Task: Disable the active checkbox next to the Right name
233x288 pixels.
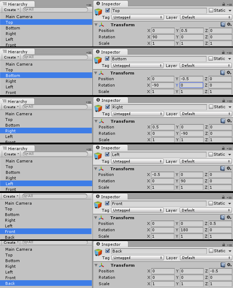Action: pos(107,107)
